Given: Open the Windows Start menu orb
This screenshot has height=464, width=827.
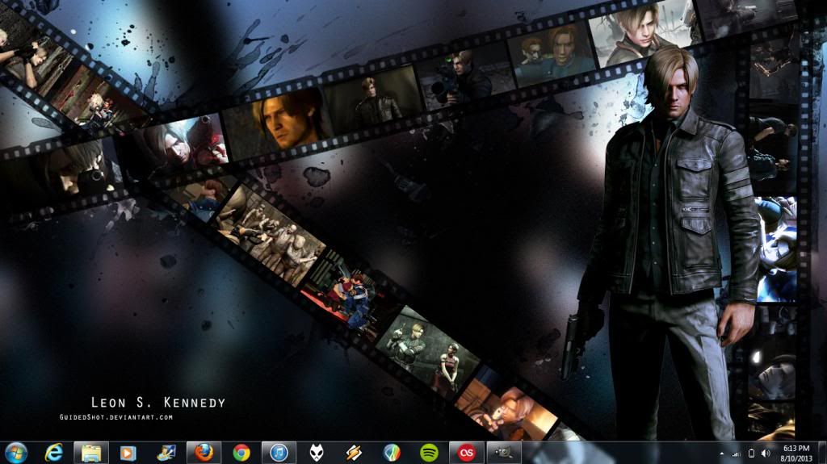Looking at the screenshot, I should click(x=16, y=453).
